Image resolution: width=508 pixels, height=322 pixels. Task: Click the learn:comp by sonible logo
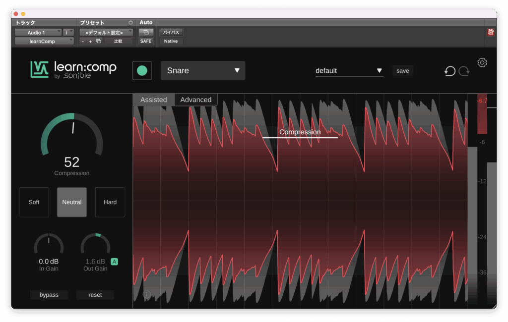pyautogui.click(x=73, y=69)
